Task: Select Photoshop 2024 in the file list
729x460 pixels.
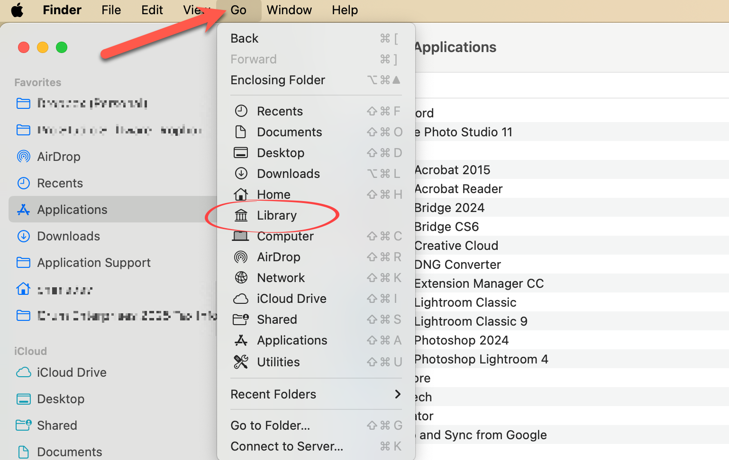Action: click(461, 340)
